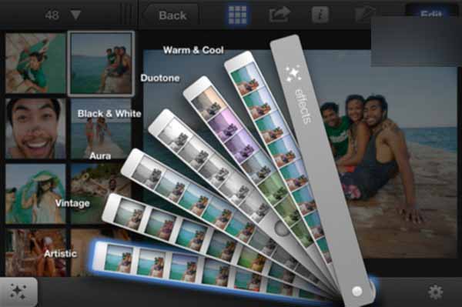Select the smiling man close-up thumbnail
The width and height of the screenshot is (462, 307).
pyautogui.click(x=35, y=128)
